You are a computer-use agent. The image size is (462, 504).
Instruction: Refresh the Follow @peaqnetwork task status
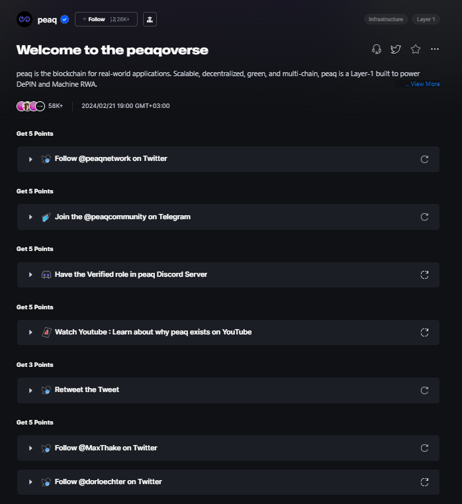pyautogui.click(x=425, y=159)
